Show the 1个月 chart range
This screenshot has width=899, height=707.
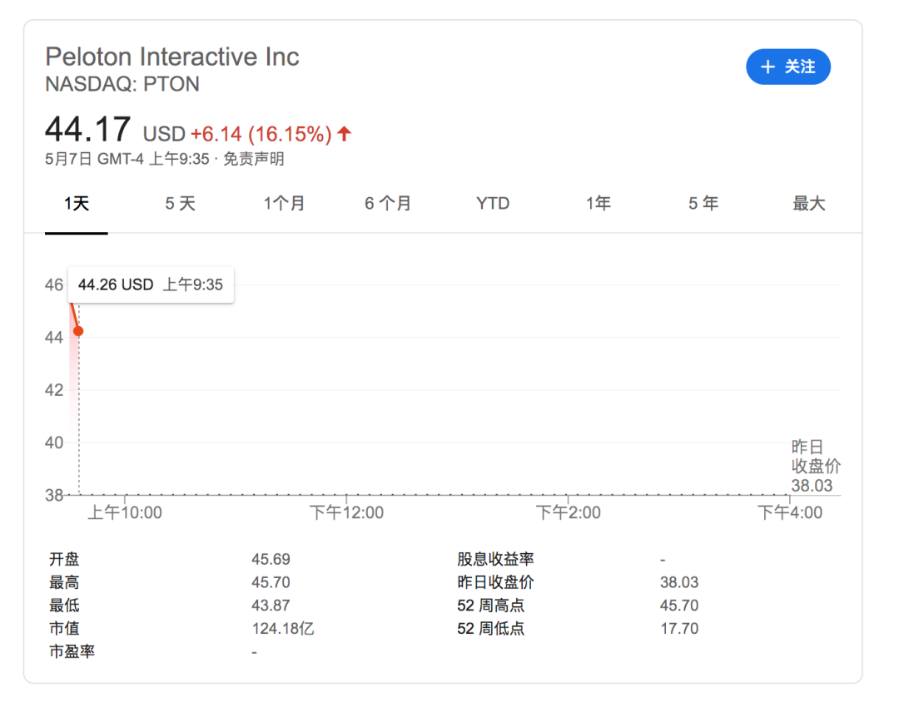tap(284, 204)
